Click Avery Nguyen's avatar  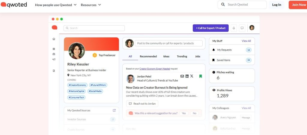coord(215,117)
